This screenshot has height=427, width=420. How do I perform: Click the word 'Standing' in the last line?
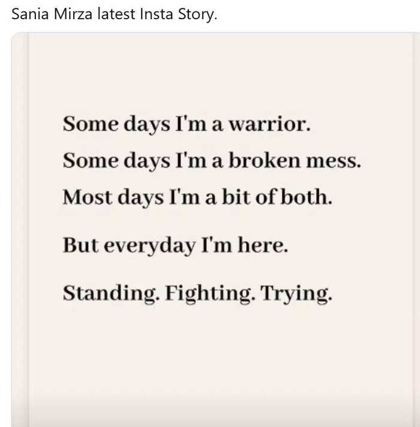(x=111, y=294)
